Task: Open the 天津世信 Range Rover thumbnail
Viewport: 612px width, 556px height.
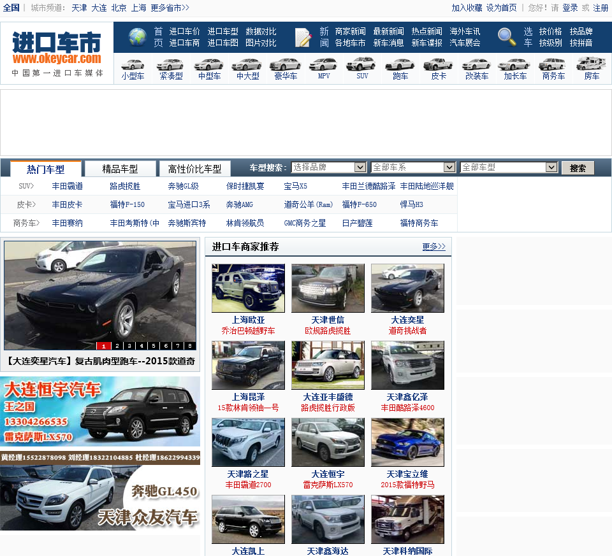Action: [x=328, y=288]
